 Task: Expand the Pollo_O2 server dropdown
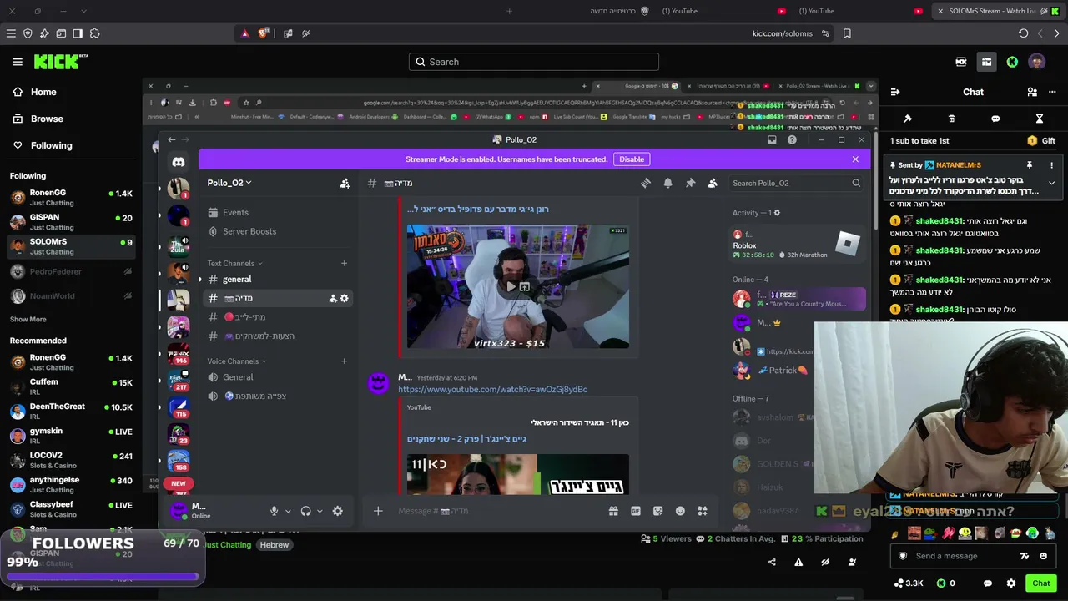coord(229,183)
